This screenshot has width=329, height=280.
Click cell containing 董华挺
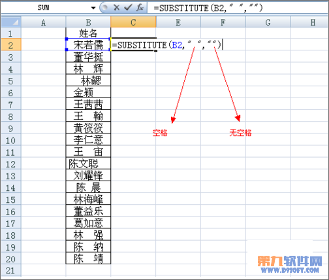pos(88,56)
